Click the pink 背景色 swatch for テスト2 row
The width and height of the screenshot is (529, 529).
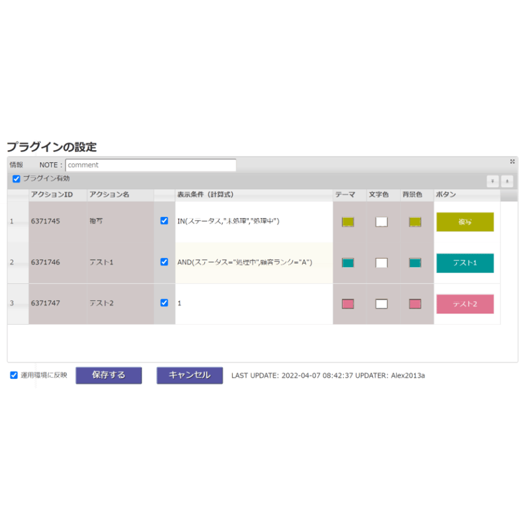pyautogui.click(x=414, y=304)
